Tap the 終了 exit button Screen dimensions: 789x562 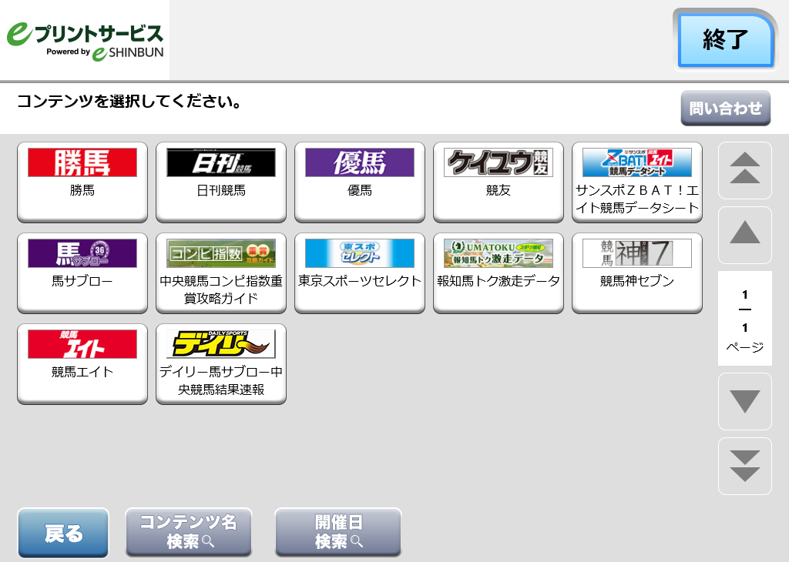coord(725,40)
